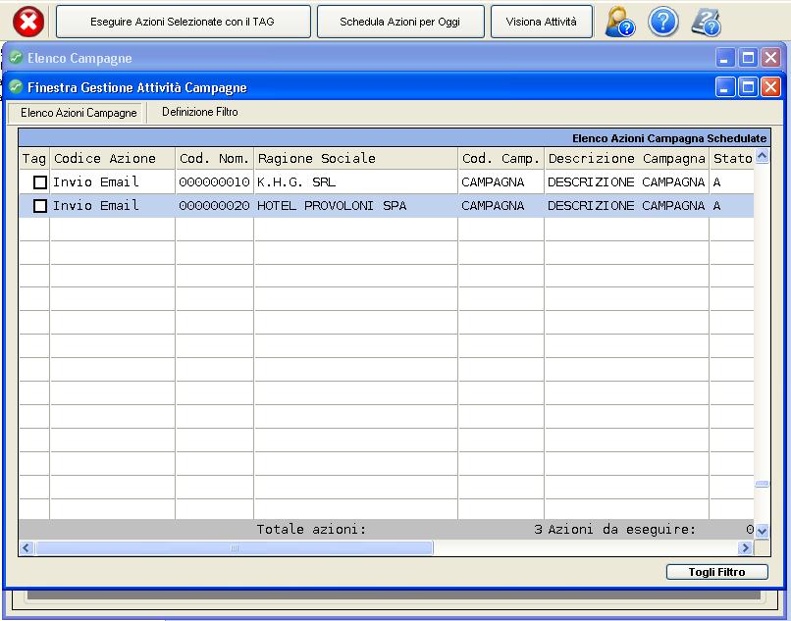Click the blue round question mark help icon
Image resolution: width=791 pixels, height=621 pixels.
(662, 22)
